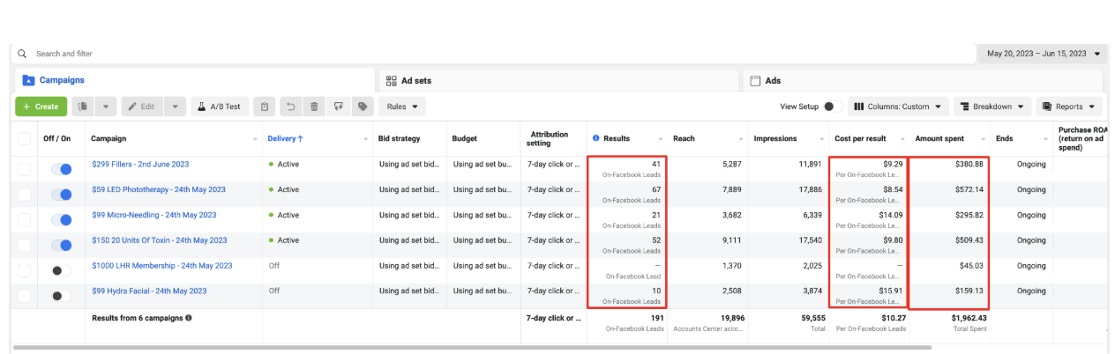The image size is (1115, 354).
Task: Open $99 Hydra Facial campaign link
Action: pyautogui.click(x=149, y=291)
